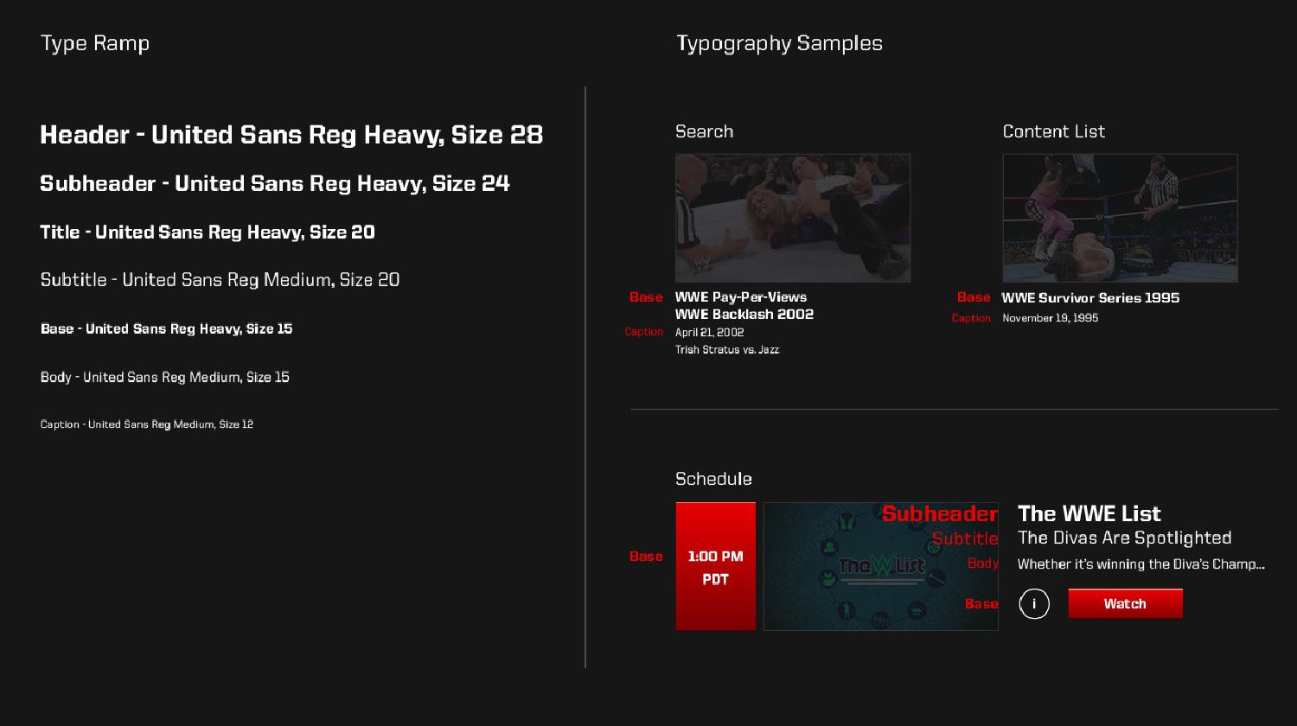
Task: Click 'Trish Stratus vs. Jazz' caption
Action: [x=727, y=350]
